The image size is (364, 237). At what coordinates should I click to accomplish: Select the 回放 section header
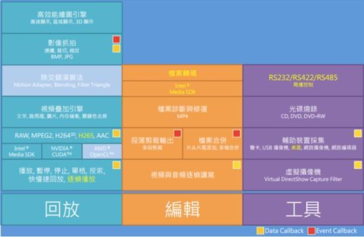click(x=62, y=209)
